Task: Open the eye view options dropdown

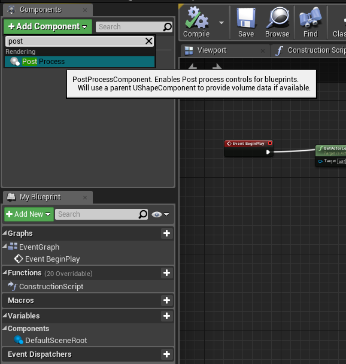Action: coord(160,214)
